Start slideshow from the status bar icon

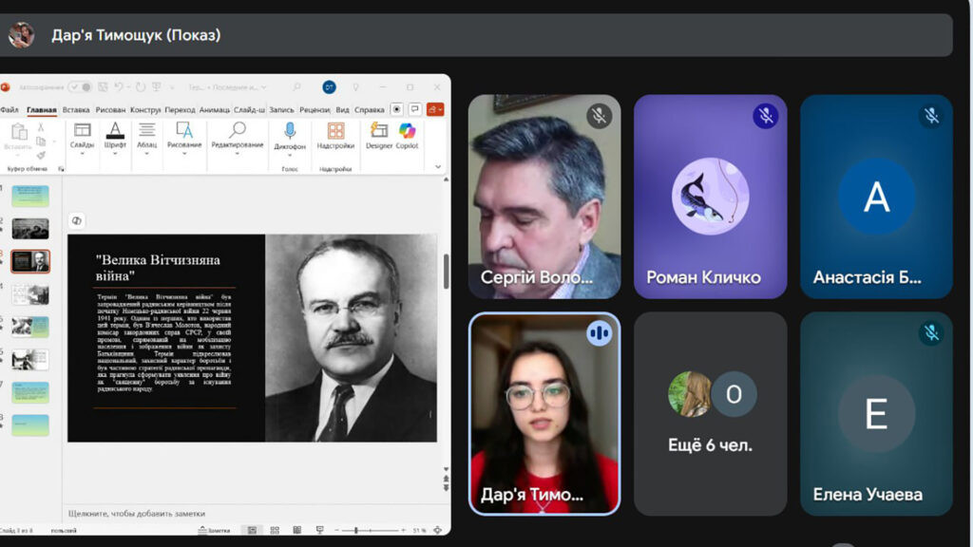coord(319,530)
